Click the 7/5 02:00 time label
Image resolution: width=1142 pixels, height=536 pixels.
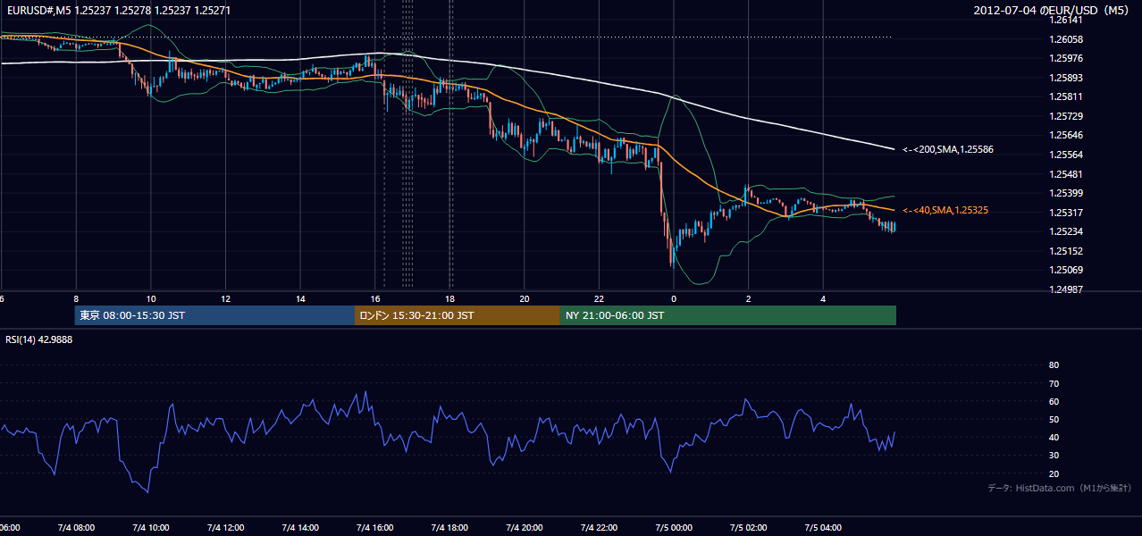pos(748,528)
